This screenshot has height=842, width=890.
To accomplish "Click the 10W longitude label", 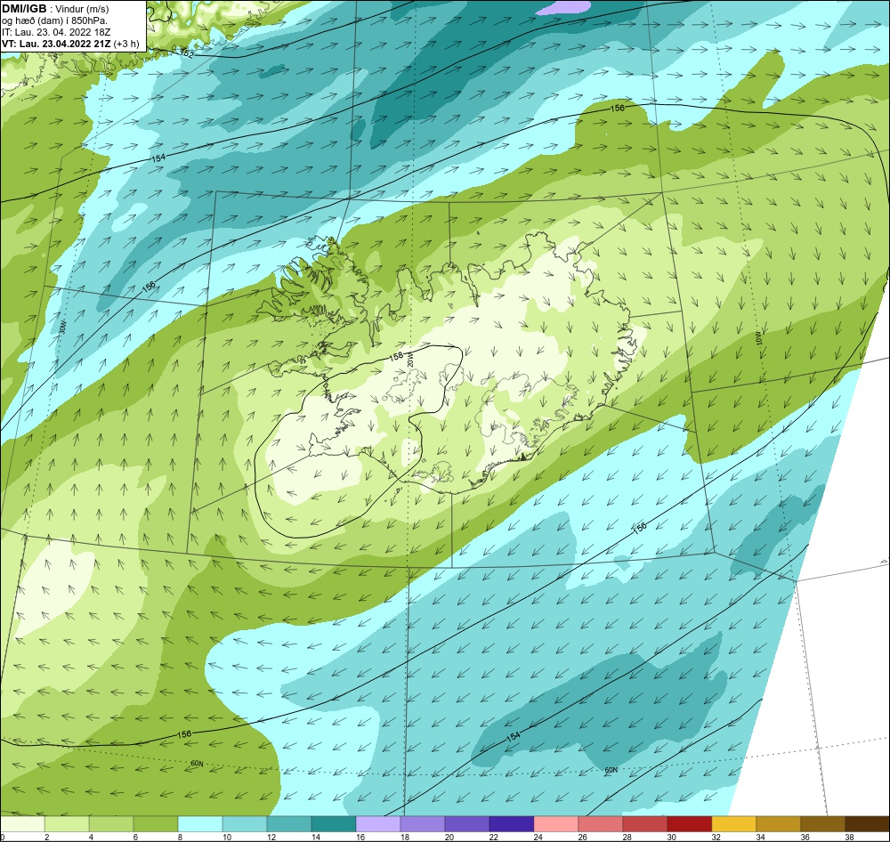I will 759,339.
